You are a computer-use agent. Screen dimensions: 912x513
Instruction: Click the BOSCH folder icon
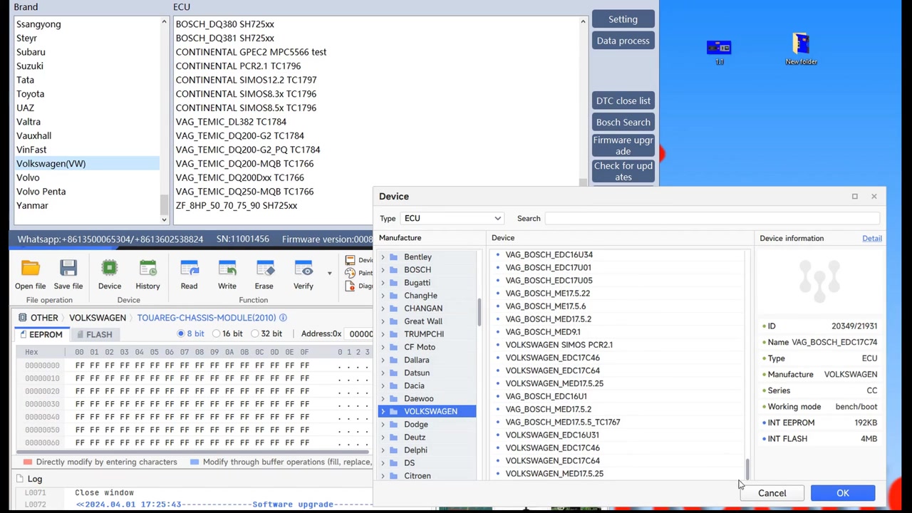[393, 270]
